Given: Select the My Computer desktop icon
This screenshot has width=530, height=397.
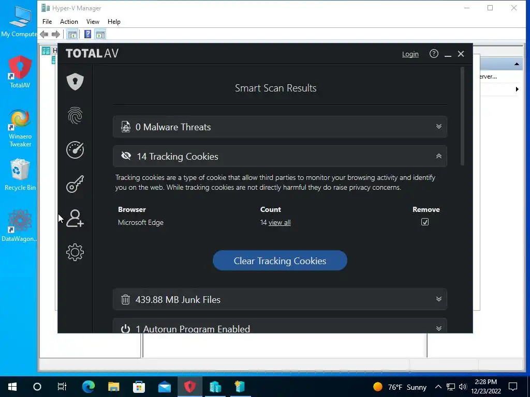Looking at the screenshot, I should [19, 21].
